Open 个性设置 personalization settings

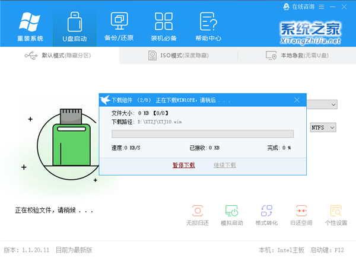tap(336, 215)
